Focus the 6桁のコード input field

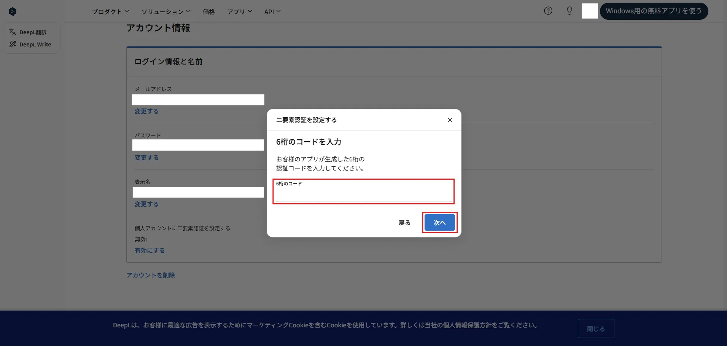(x=364, y=191)
